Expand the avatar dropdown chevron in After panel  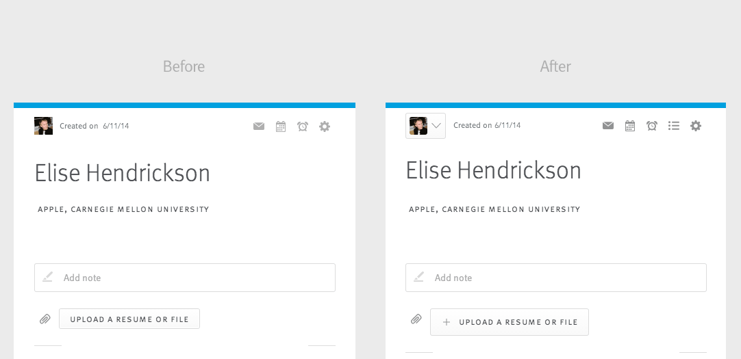(x=436, y=126)
